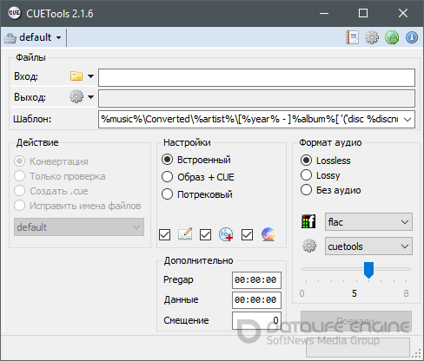Image resolution: width=424 pixels, height=361 pixels.
Task: Choose the Потрековый radio option
Action: [x=197, y=194]
